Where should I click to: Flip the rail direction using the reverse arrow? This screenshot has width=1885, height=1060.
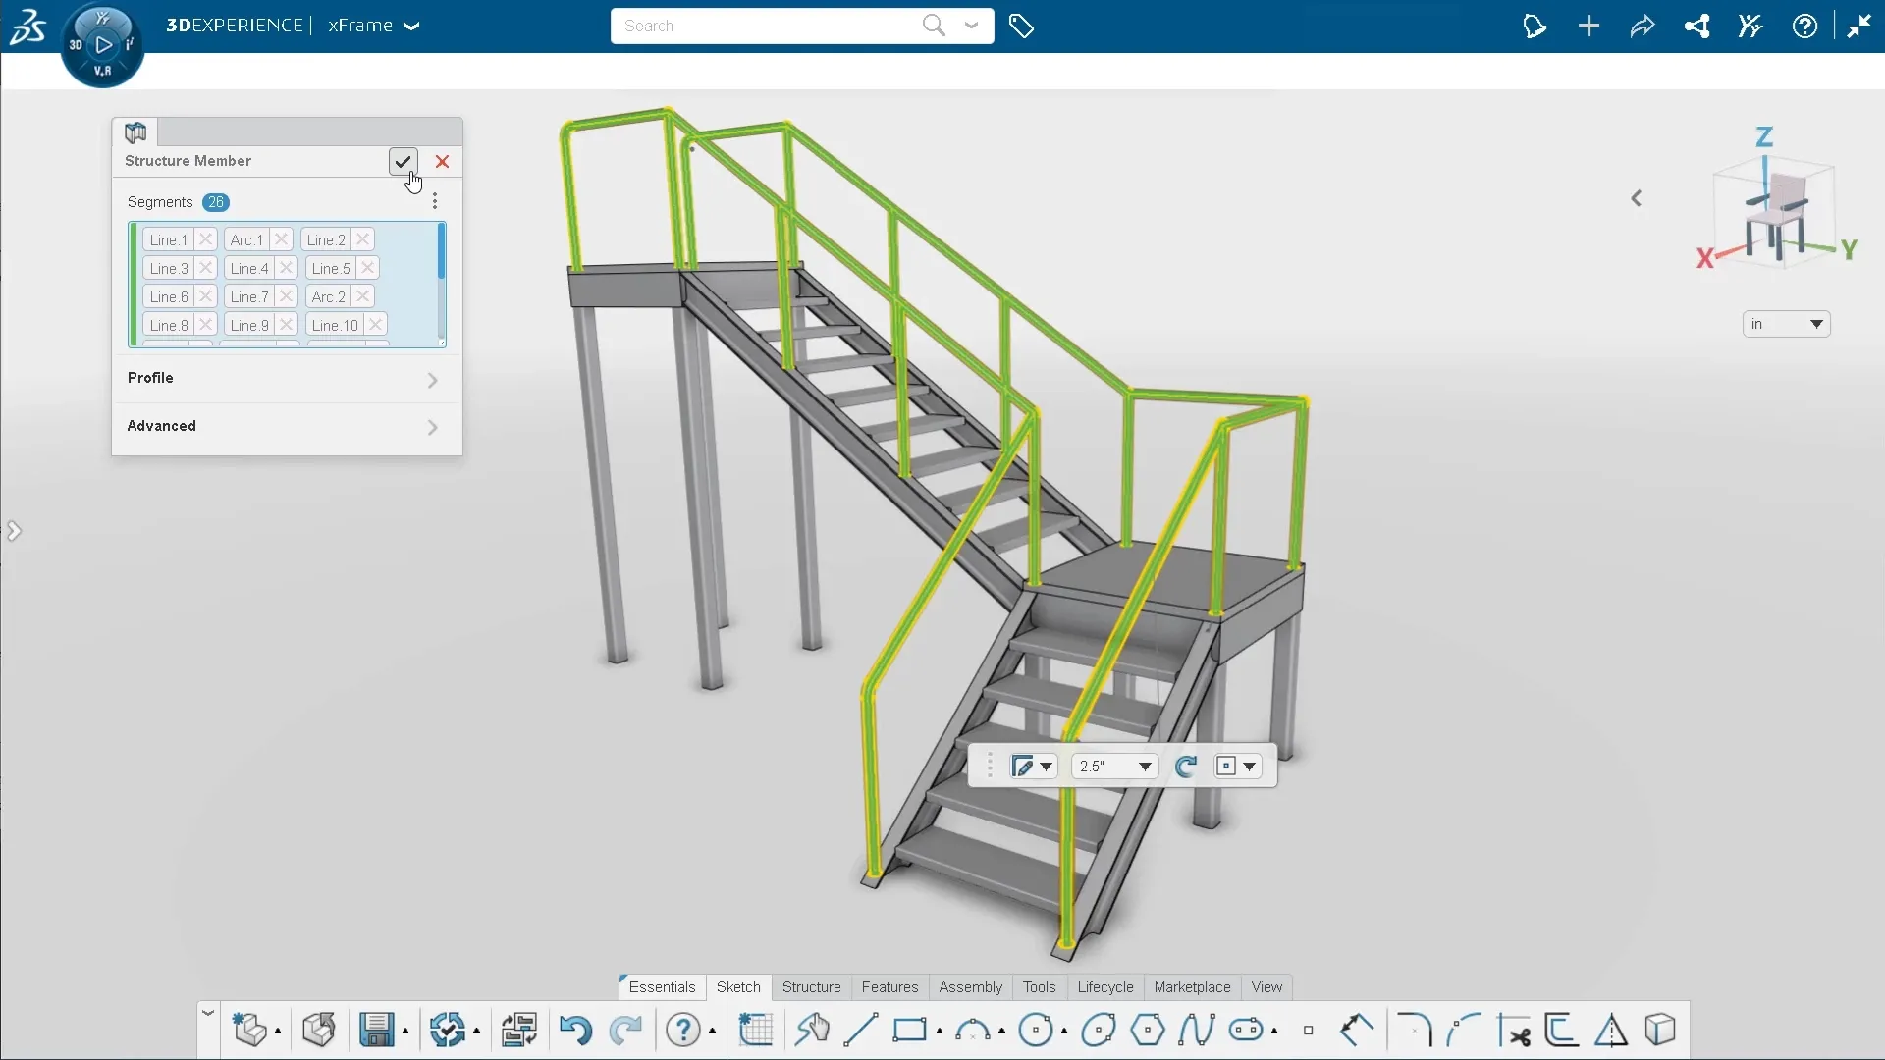(x=1187, y=766)
